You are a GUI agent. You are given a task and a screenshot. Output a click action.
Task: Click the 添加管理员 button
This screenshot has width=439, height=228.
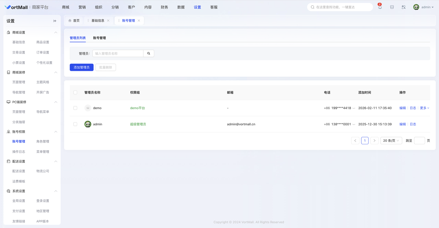click(81, 67)
